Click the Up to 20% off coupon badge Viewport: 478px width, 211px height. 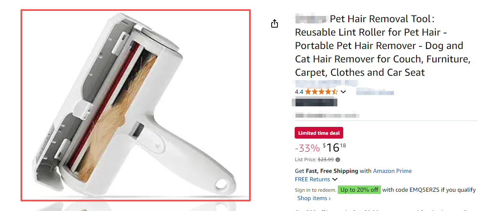tap(359, 190)
